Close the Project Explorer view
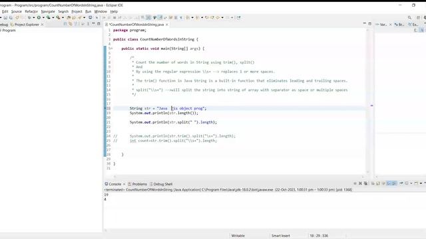 [42, 25]
